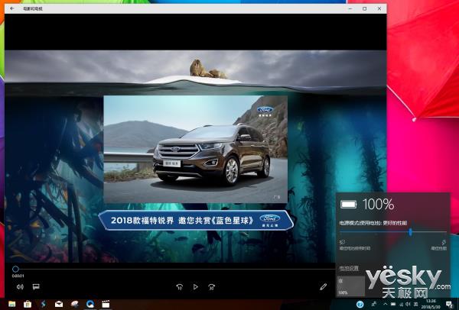Click the pencil edit icon in player
This screenshot has width=459, height=310.
[324, 287]
